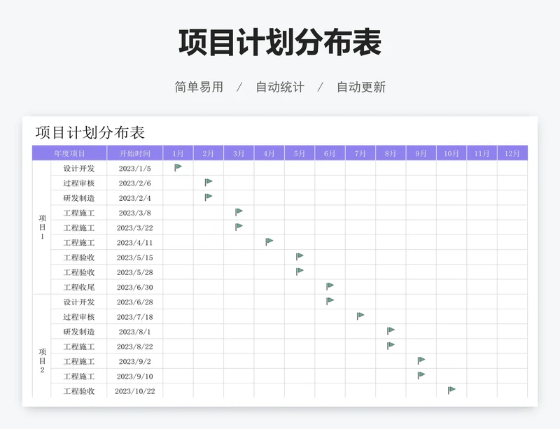Click the 10月 column header
Image resolution: width=560 pixels, height=429 pixels.
click(451, 153)
